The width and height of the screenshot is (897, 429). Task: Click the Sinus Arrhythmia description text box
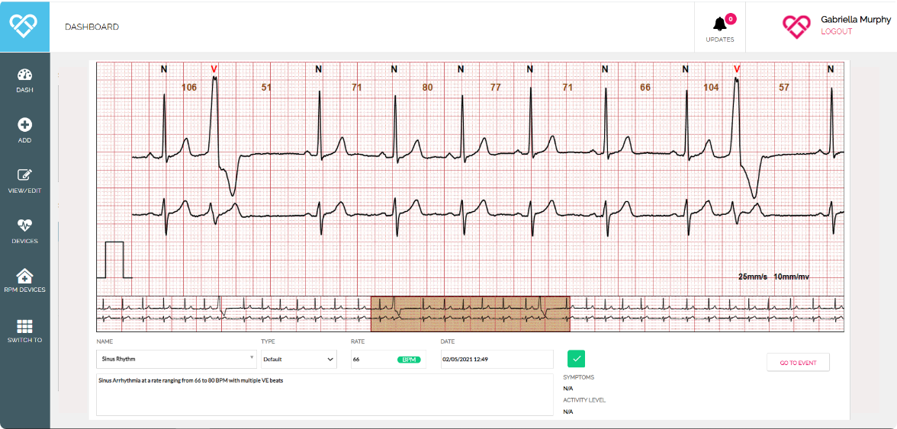pos(324,394)
